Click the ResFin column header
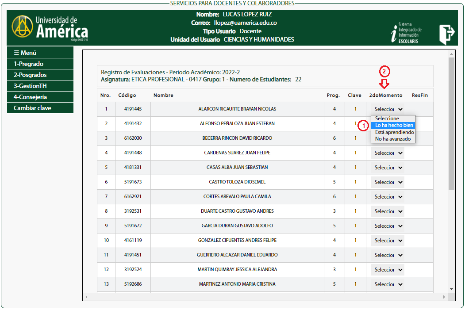This screenshot has height=310, width=465. 419,95
